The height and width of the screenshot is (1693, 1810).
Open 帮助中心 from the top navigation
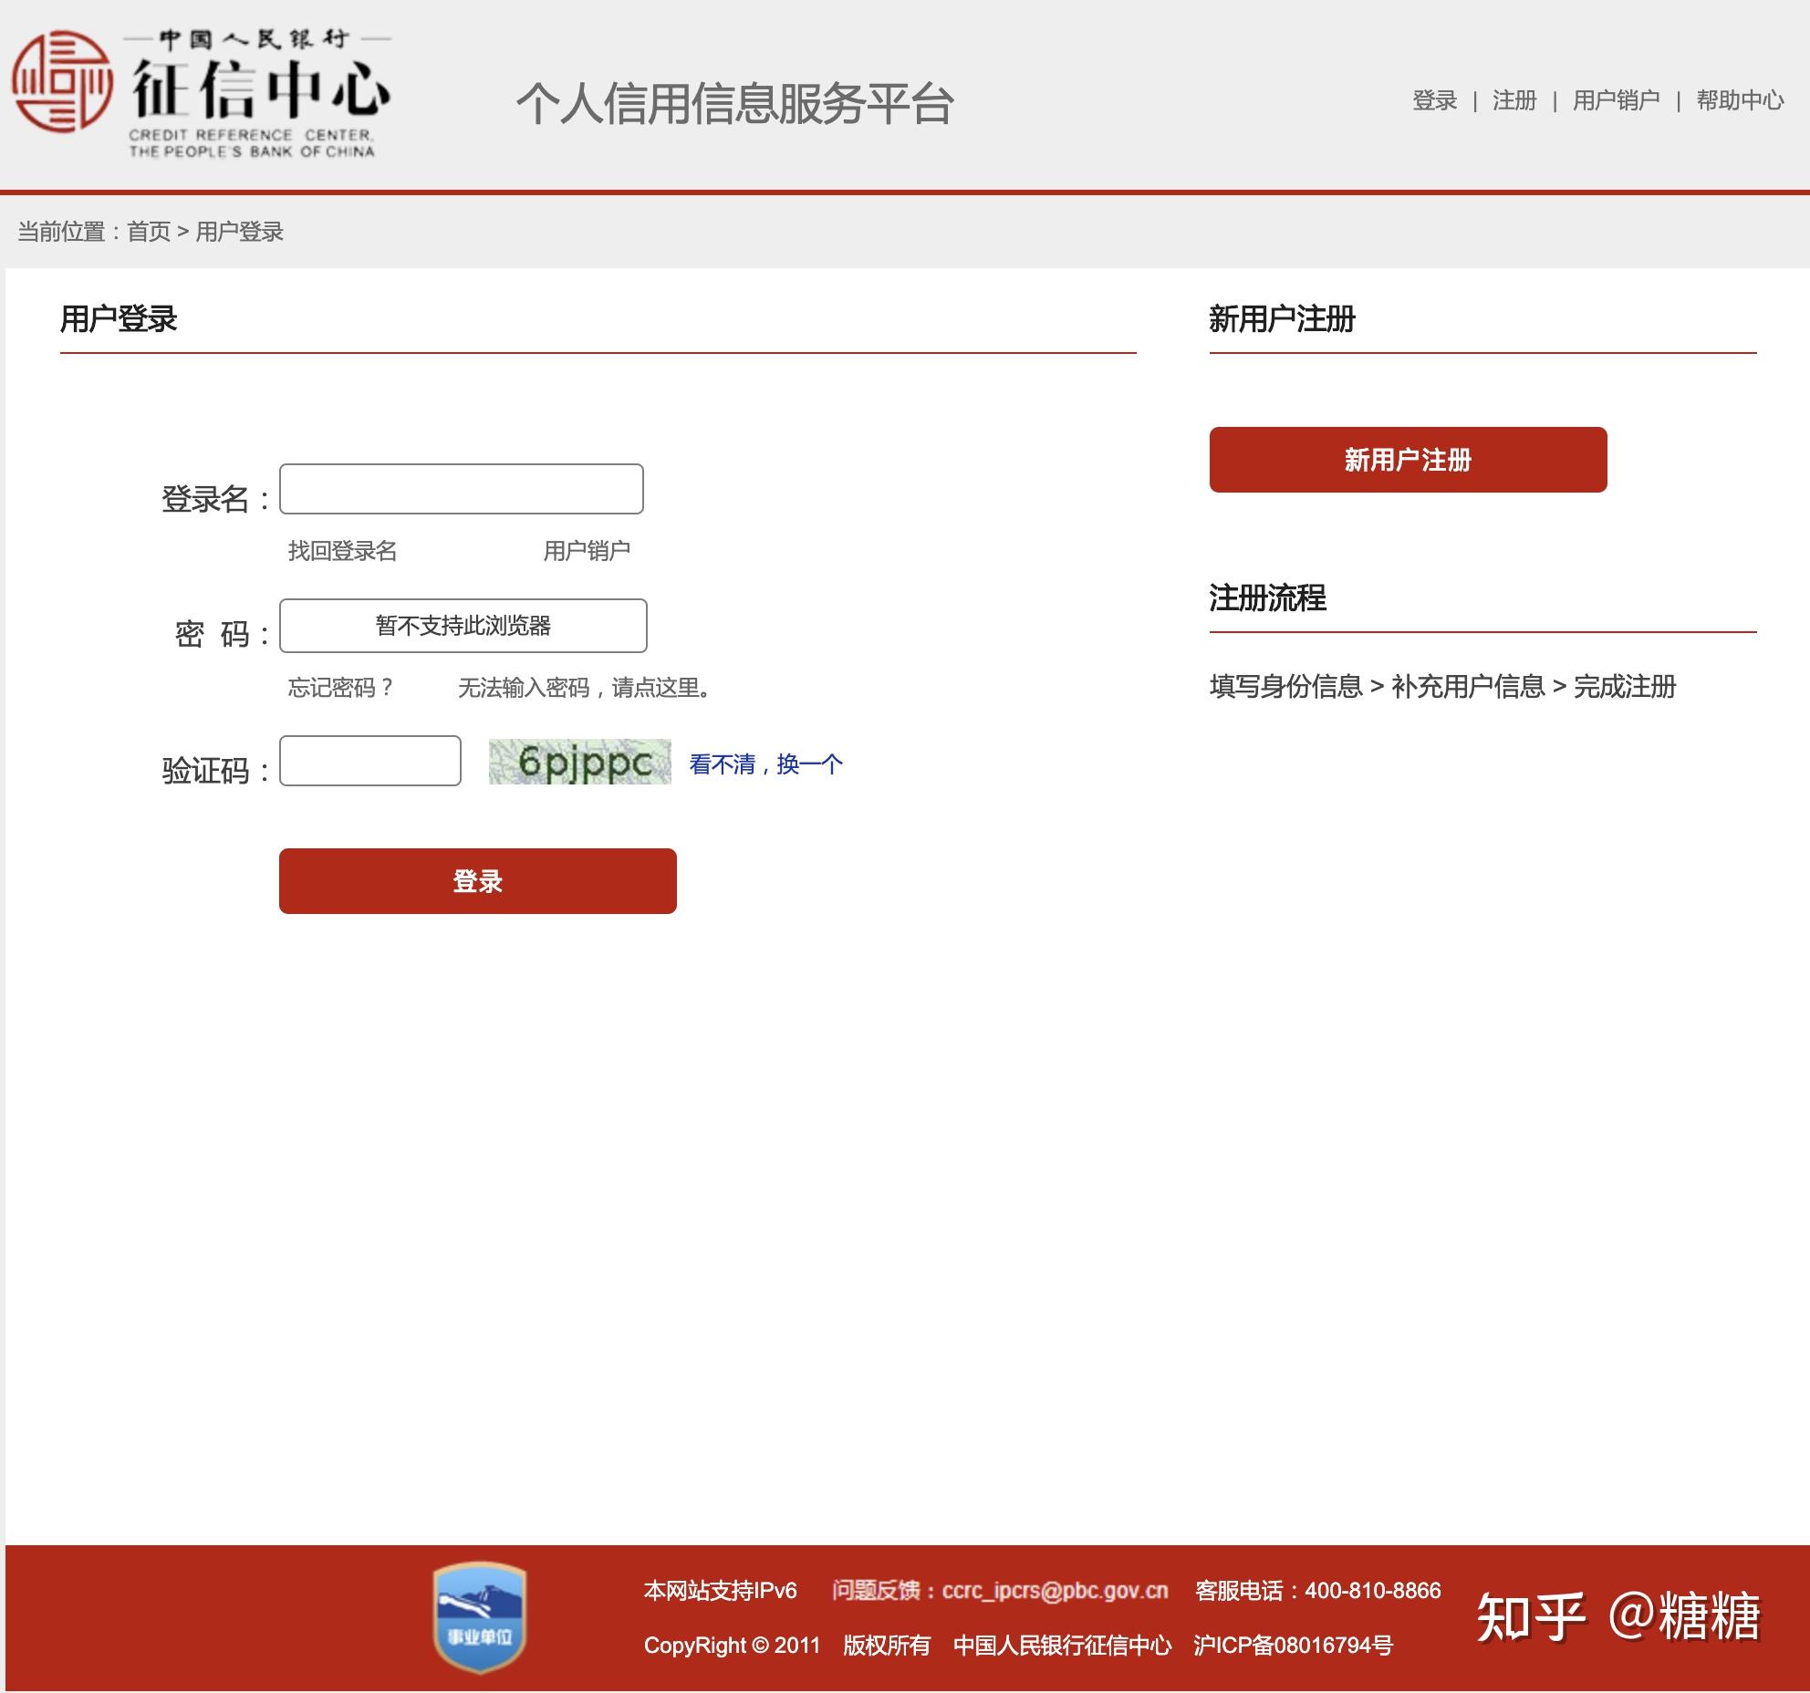coord(1738,102)
